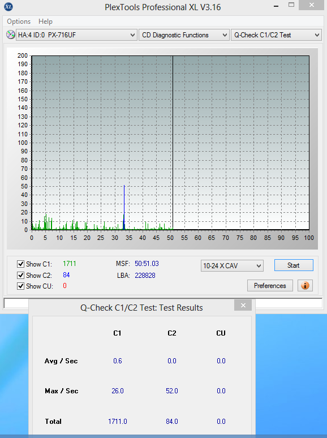The height and width of the screenshot is (438, 327).
Task: Open the PX-716UF drive dropdown
Action: tap(76, 35)
